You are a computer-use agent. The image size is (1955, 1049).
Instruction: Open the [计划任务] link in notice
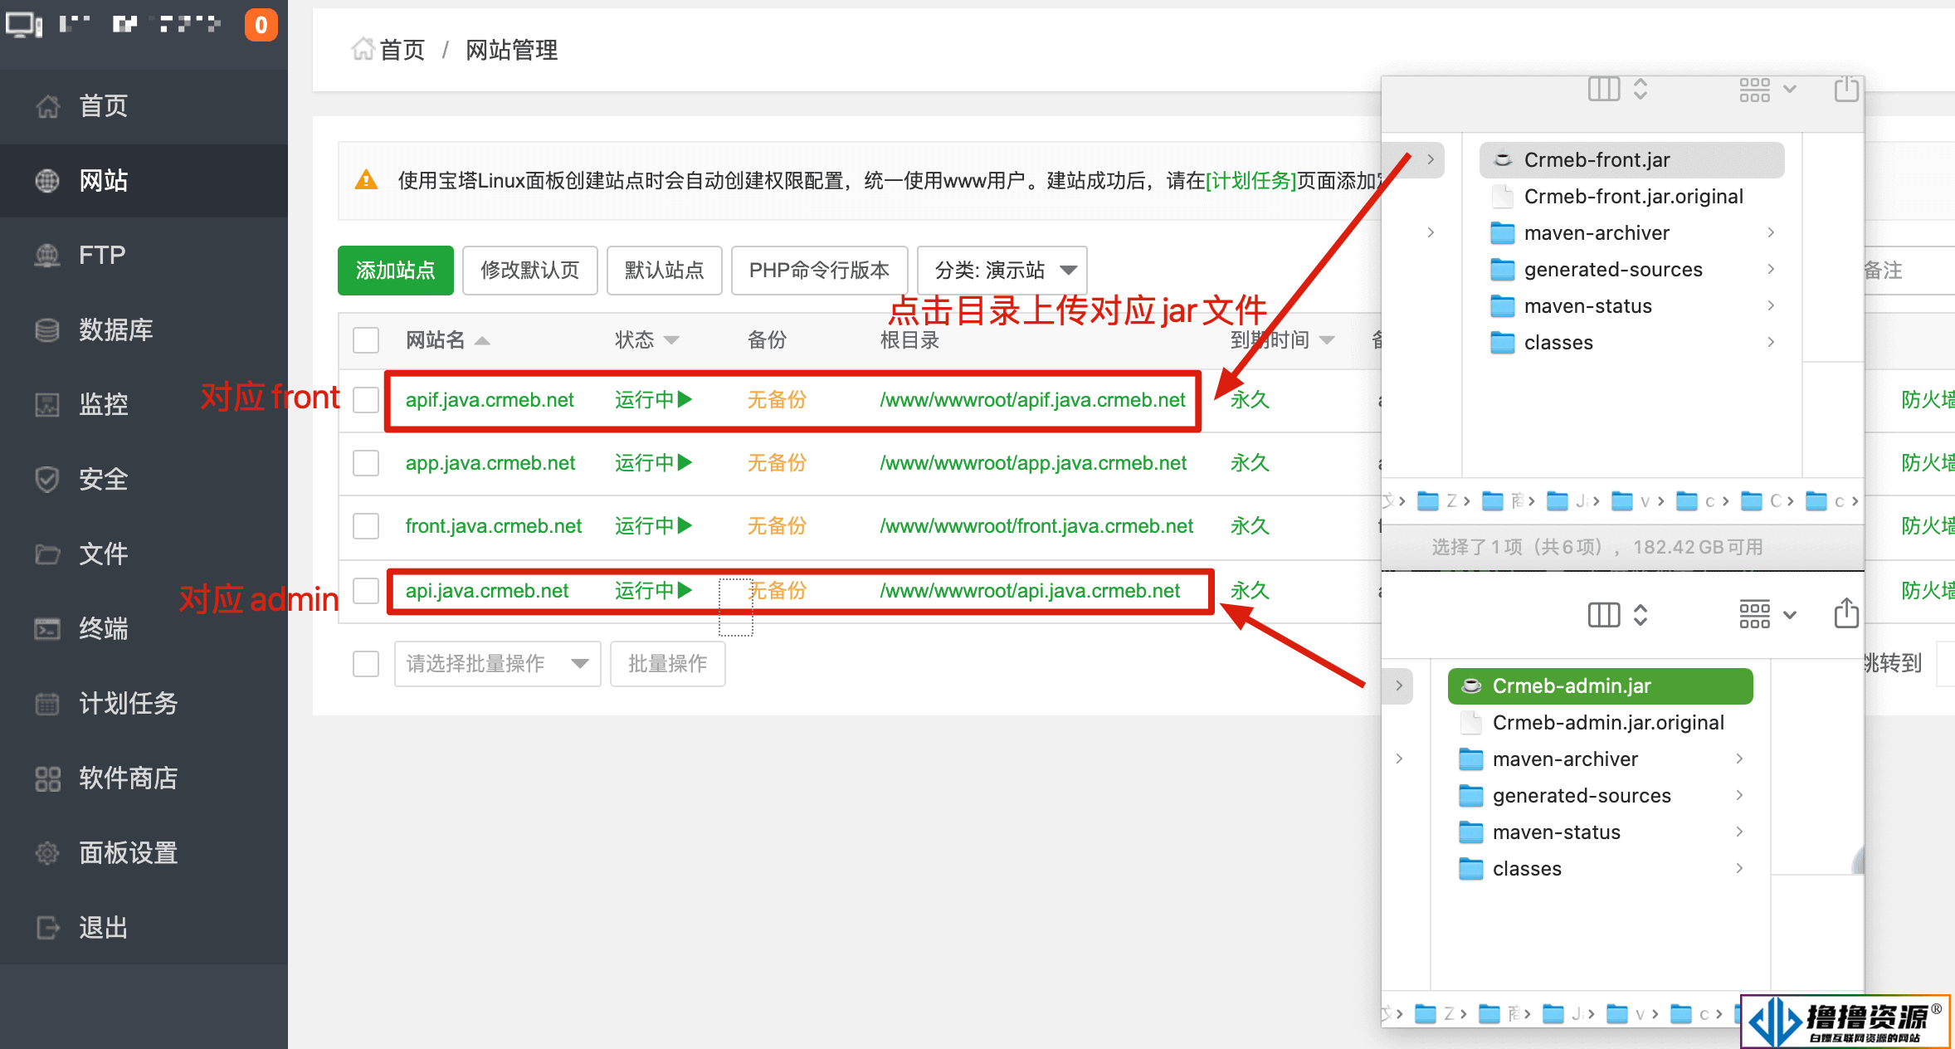1251,181
